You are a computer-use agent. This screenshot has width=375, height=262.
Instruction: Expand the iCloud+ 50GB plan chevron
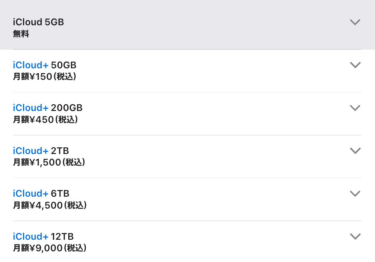[x=355, y=65]
